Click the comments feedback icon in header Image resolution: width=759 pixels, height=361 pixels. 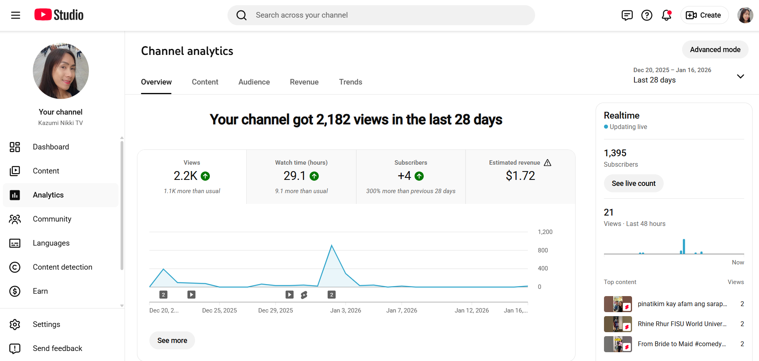point(627,15)
